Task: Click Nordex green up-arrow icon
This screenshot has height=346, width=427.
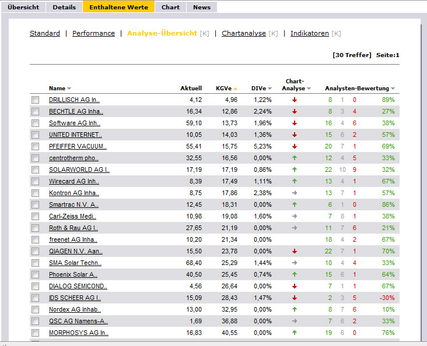Action: pyautogui.click(x=295, y=309)
